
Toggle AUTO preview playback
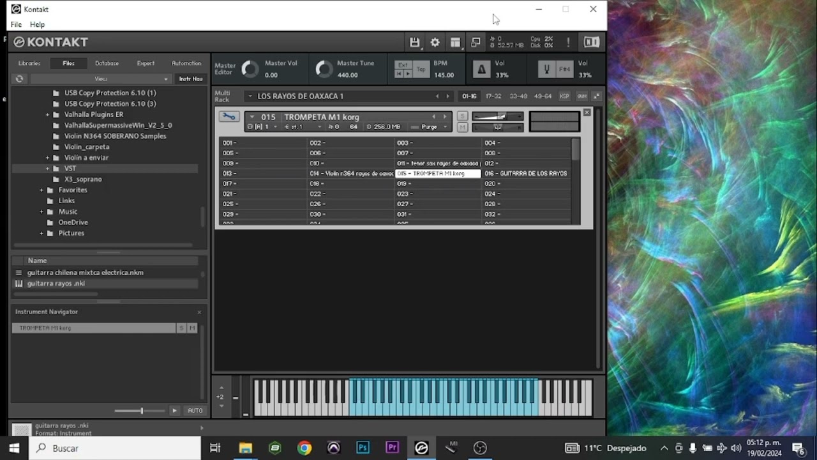[195, 410]
